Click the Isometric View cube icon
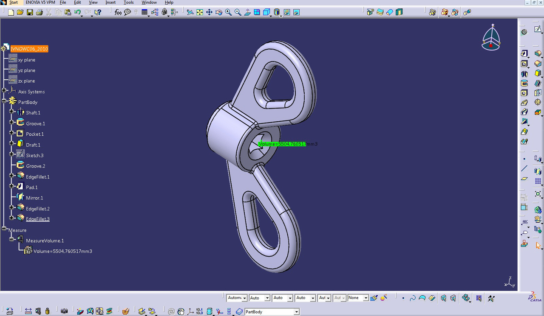This screenshot has width=544, height=316. (x=266, y=12)
